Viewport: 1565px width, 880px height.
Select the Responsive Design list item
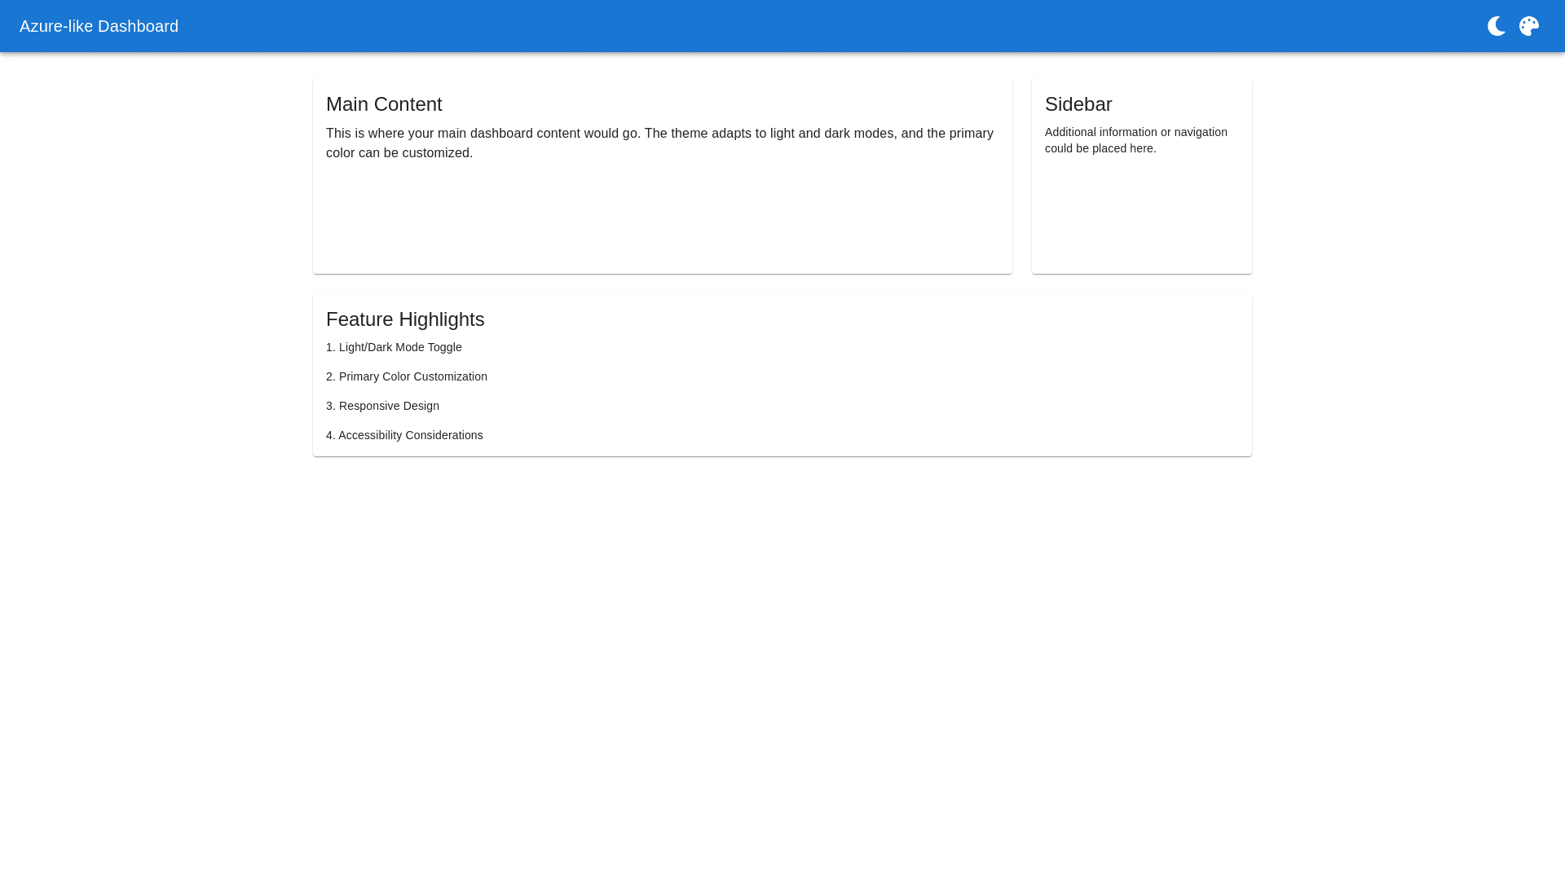[x=382, y=406]
